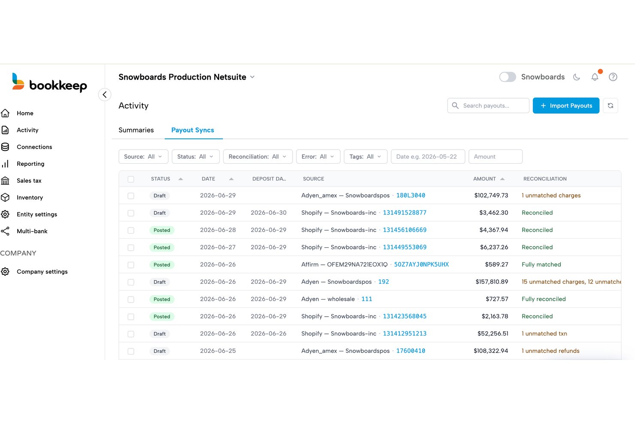Screen dimensions: 635x423
Task: Switch to the Summaries tab
Action: (136, 130)
